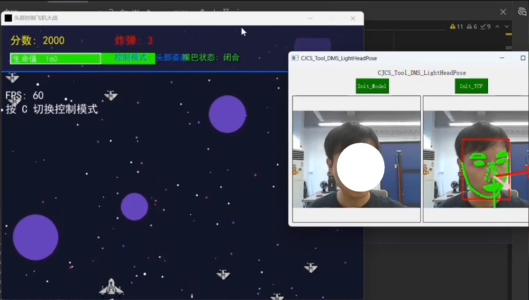Screen dimensions: 529x300
Task: Click the enemy plane right of the FPS counter
Action: 110,96
